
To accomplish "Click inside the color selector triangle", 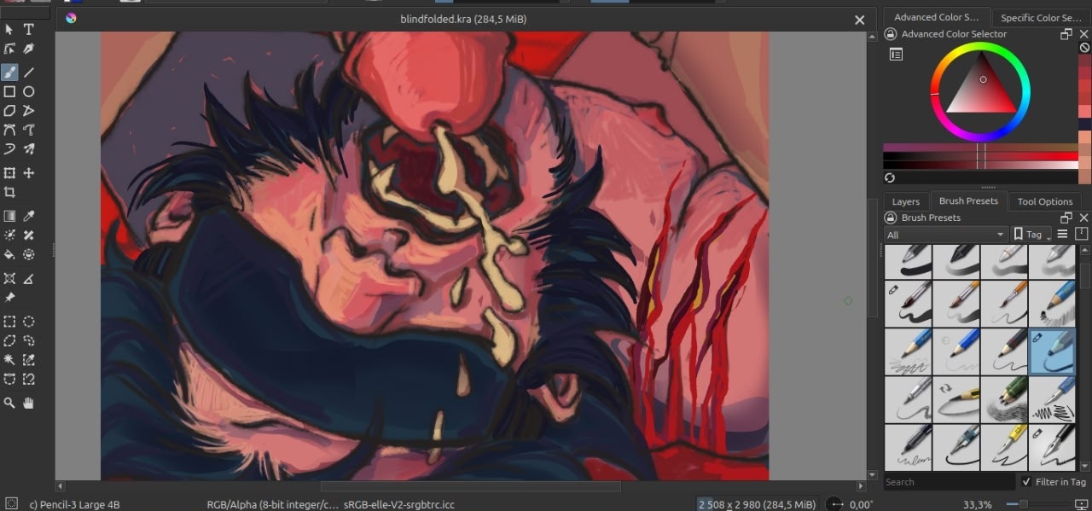I will 981,94.
